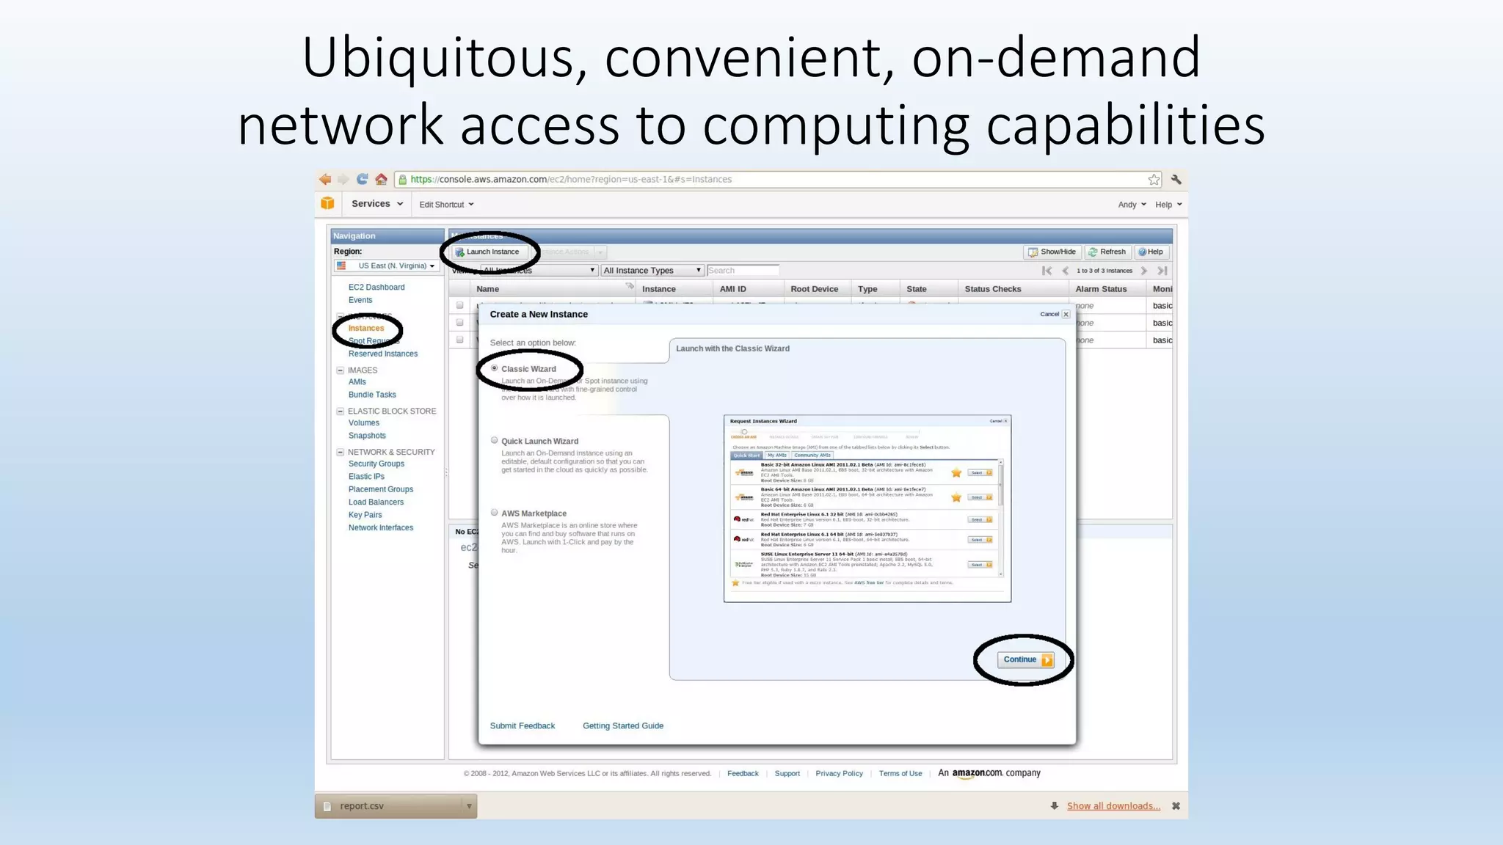Select the Quick Launch Wizard radio option
Viewport: 1503px width, 845px height.
click(495, 440)
